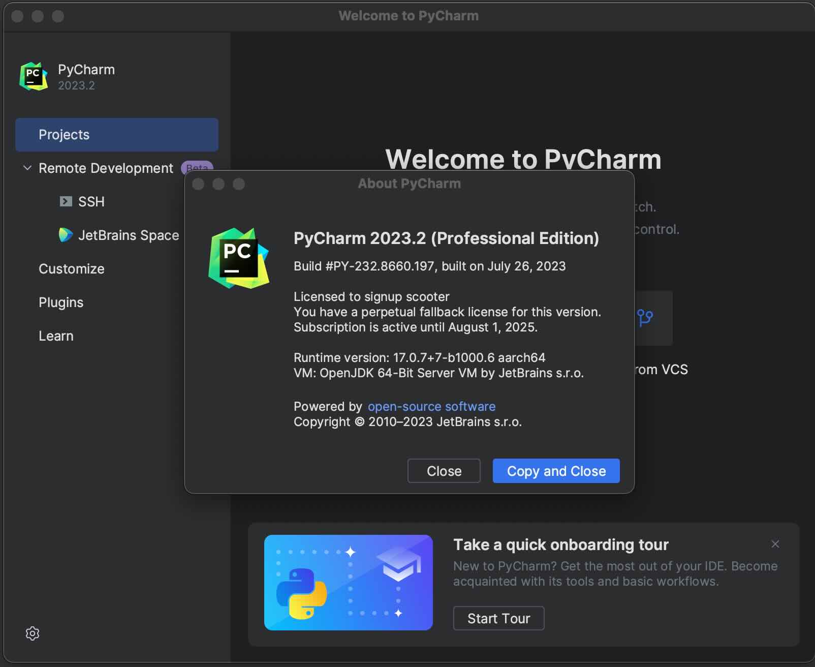Click the Subscription is active until August 1, 2025 line
The image size is (815, 667).
pyautogui.click(x=416, y=327)
